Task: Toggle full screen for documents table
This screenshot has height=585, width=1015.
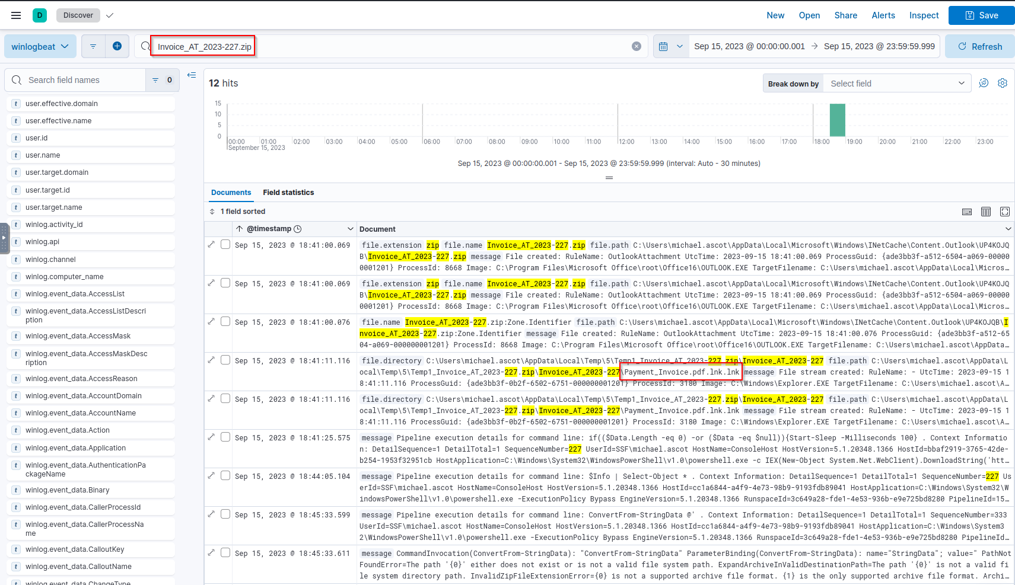Action: pos(1005,212)
